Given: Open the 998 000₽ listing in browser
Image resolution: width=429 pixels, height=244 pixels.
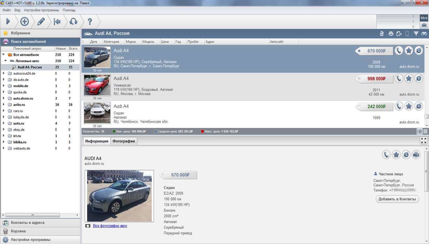Looking at the screenshot, I should click(419, 78).
